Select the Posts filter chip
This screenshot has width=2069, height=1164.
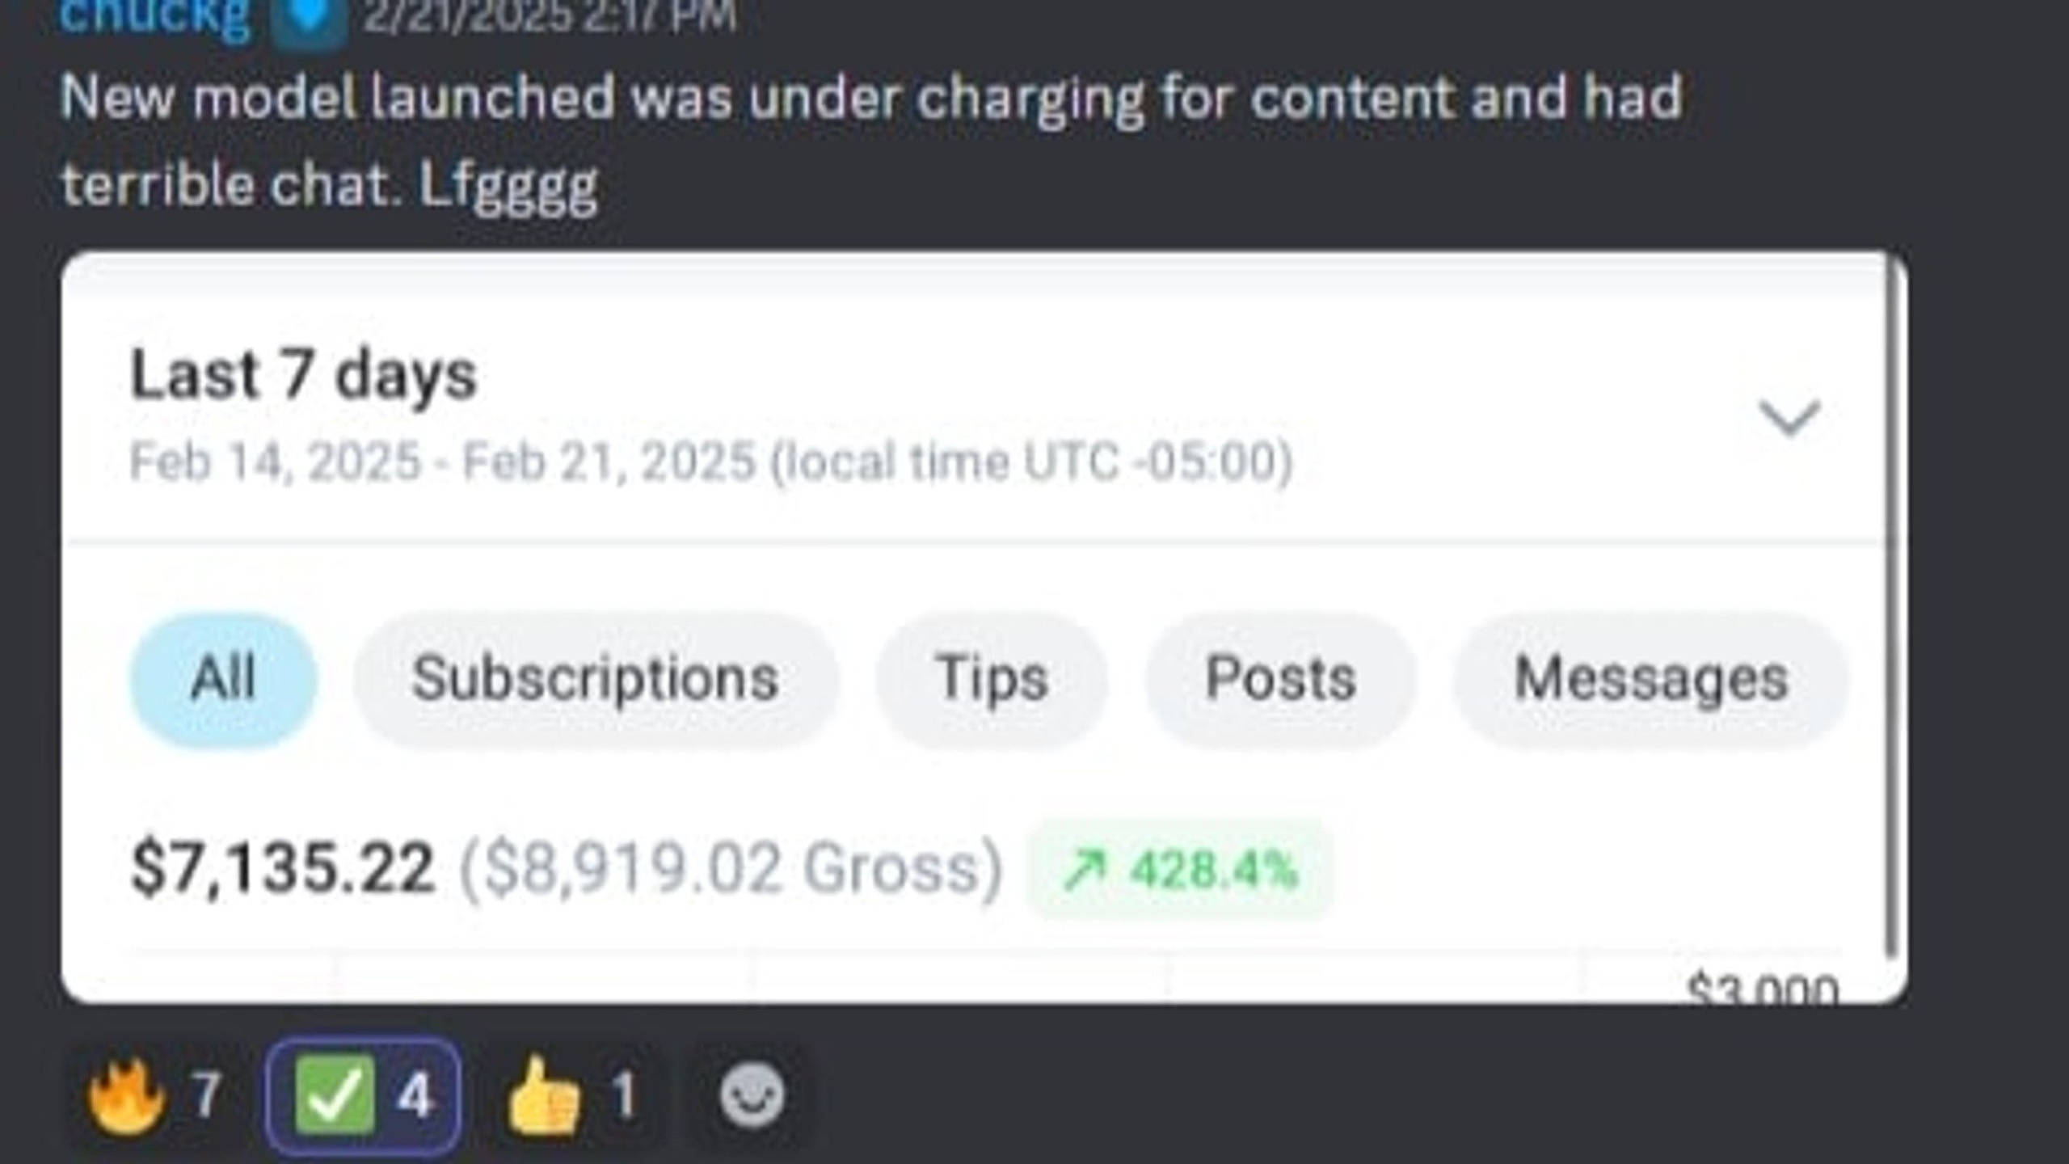pyautogui.click(x=1280, y=677)
